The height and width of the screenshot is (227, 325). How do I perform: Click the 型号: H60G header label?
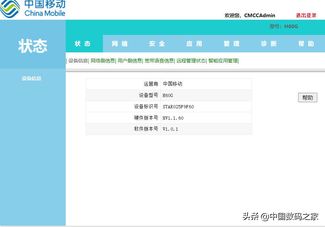(284, 26)
